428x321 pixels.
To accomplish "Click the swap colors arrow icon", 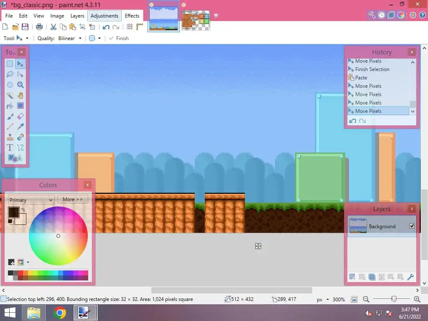I will point(23,210).
